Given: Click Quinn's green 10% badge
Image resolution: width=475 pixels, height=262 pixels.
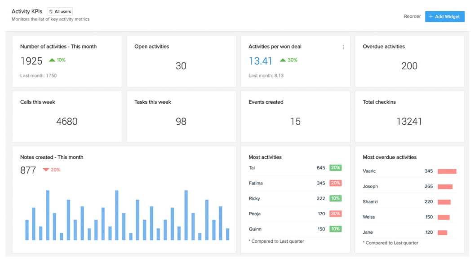Looking at the screenshot, I should tap(335, 229).
